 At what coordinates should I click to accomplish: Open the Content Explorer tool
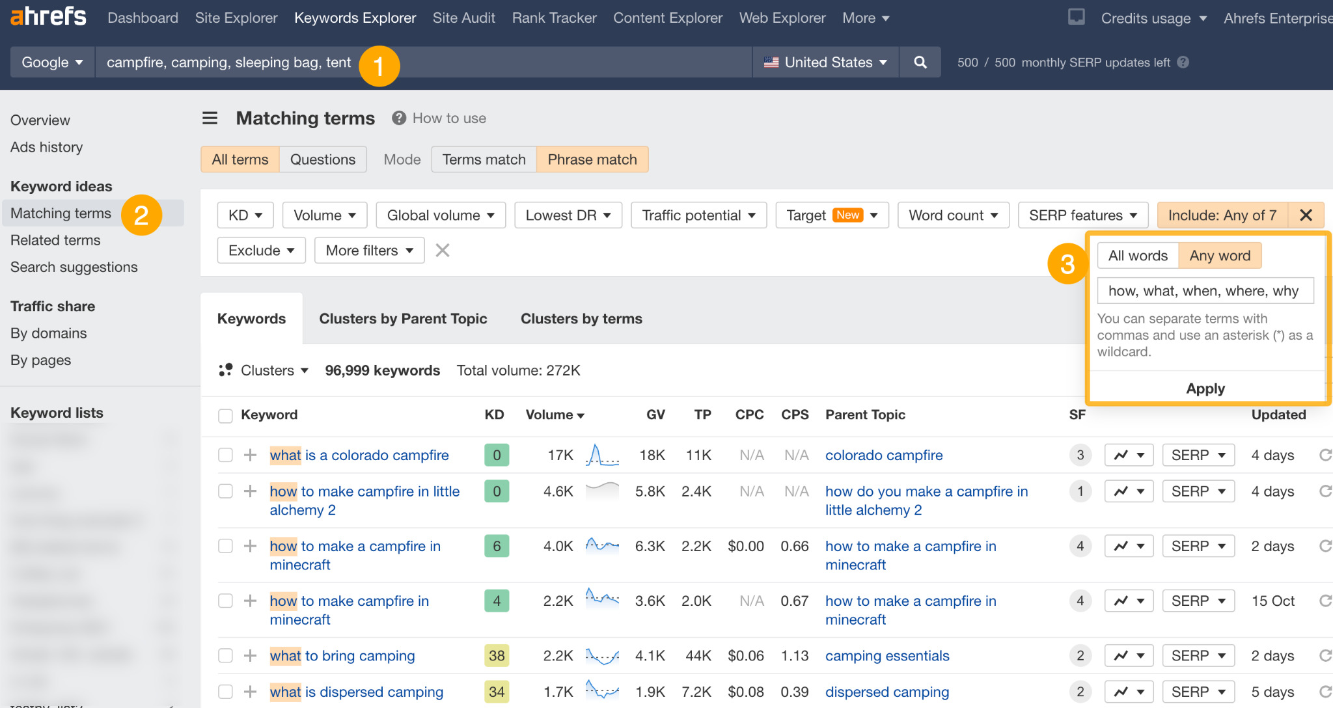coord(667,17)
